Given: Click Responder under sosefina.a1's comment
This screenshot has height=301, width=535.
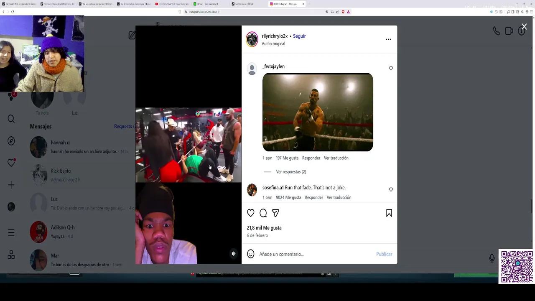Looking at the screenshot, I should coord(314,197).
